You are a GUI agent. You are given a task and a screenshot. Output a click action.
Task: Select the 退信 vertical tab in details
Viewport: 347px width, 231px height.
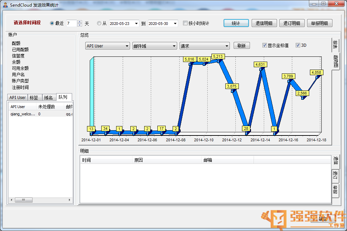[336, 162]
